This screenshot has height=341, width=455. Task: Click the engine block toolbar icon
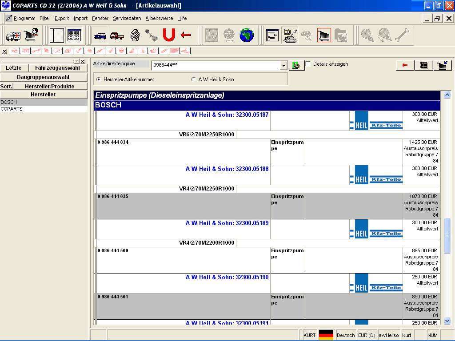(134, 36)
